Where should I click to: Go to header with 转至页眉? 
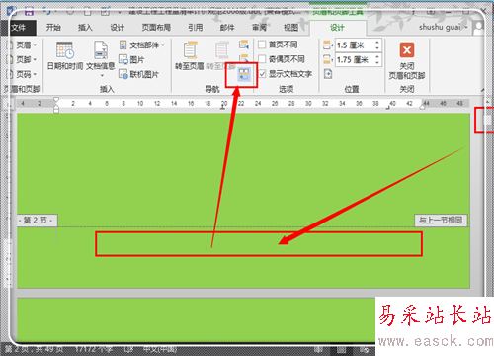190,55
